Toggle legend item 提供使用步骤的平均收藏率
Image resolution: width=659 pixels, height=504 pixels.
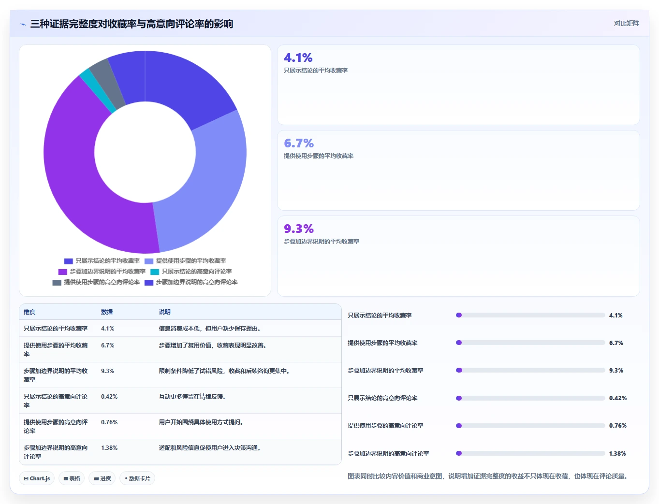pos(185,261)
